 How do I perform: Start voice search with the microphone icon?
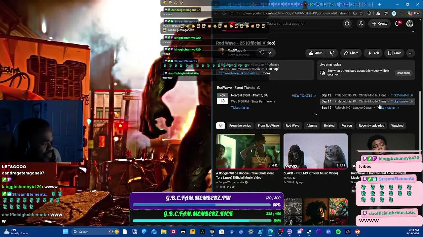tap(361, 24)
